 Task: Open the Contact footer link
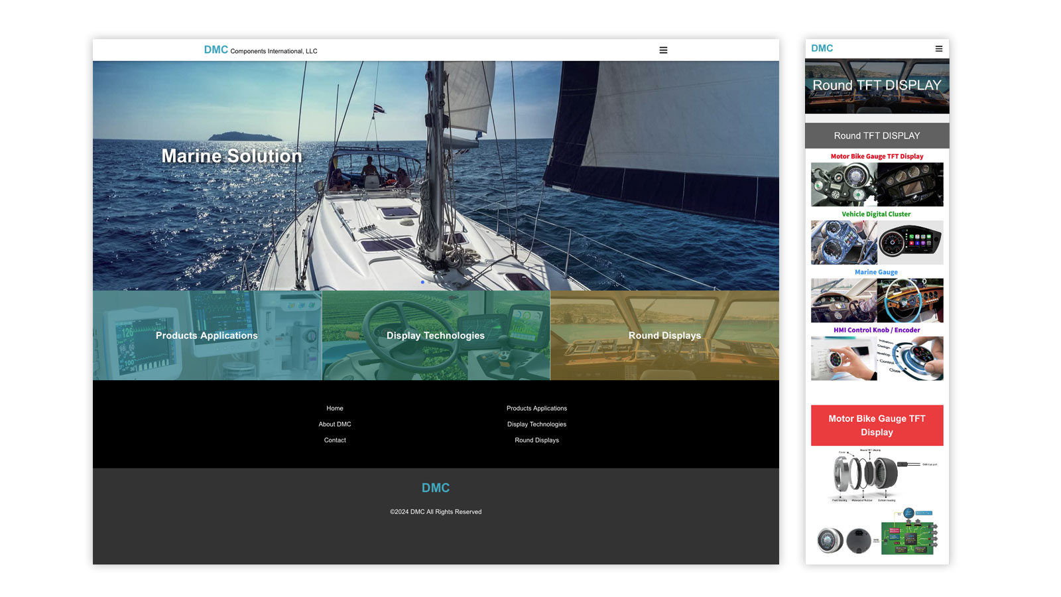(335, 440)
